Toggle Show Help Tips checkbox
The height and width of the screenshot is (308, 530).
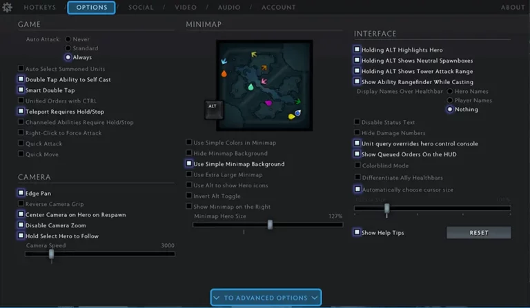click(357, 232)
